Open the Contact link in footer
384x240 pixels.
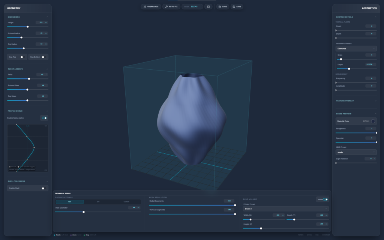(326, 235)
